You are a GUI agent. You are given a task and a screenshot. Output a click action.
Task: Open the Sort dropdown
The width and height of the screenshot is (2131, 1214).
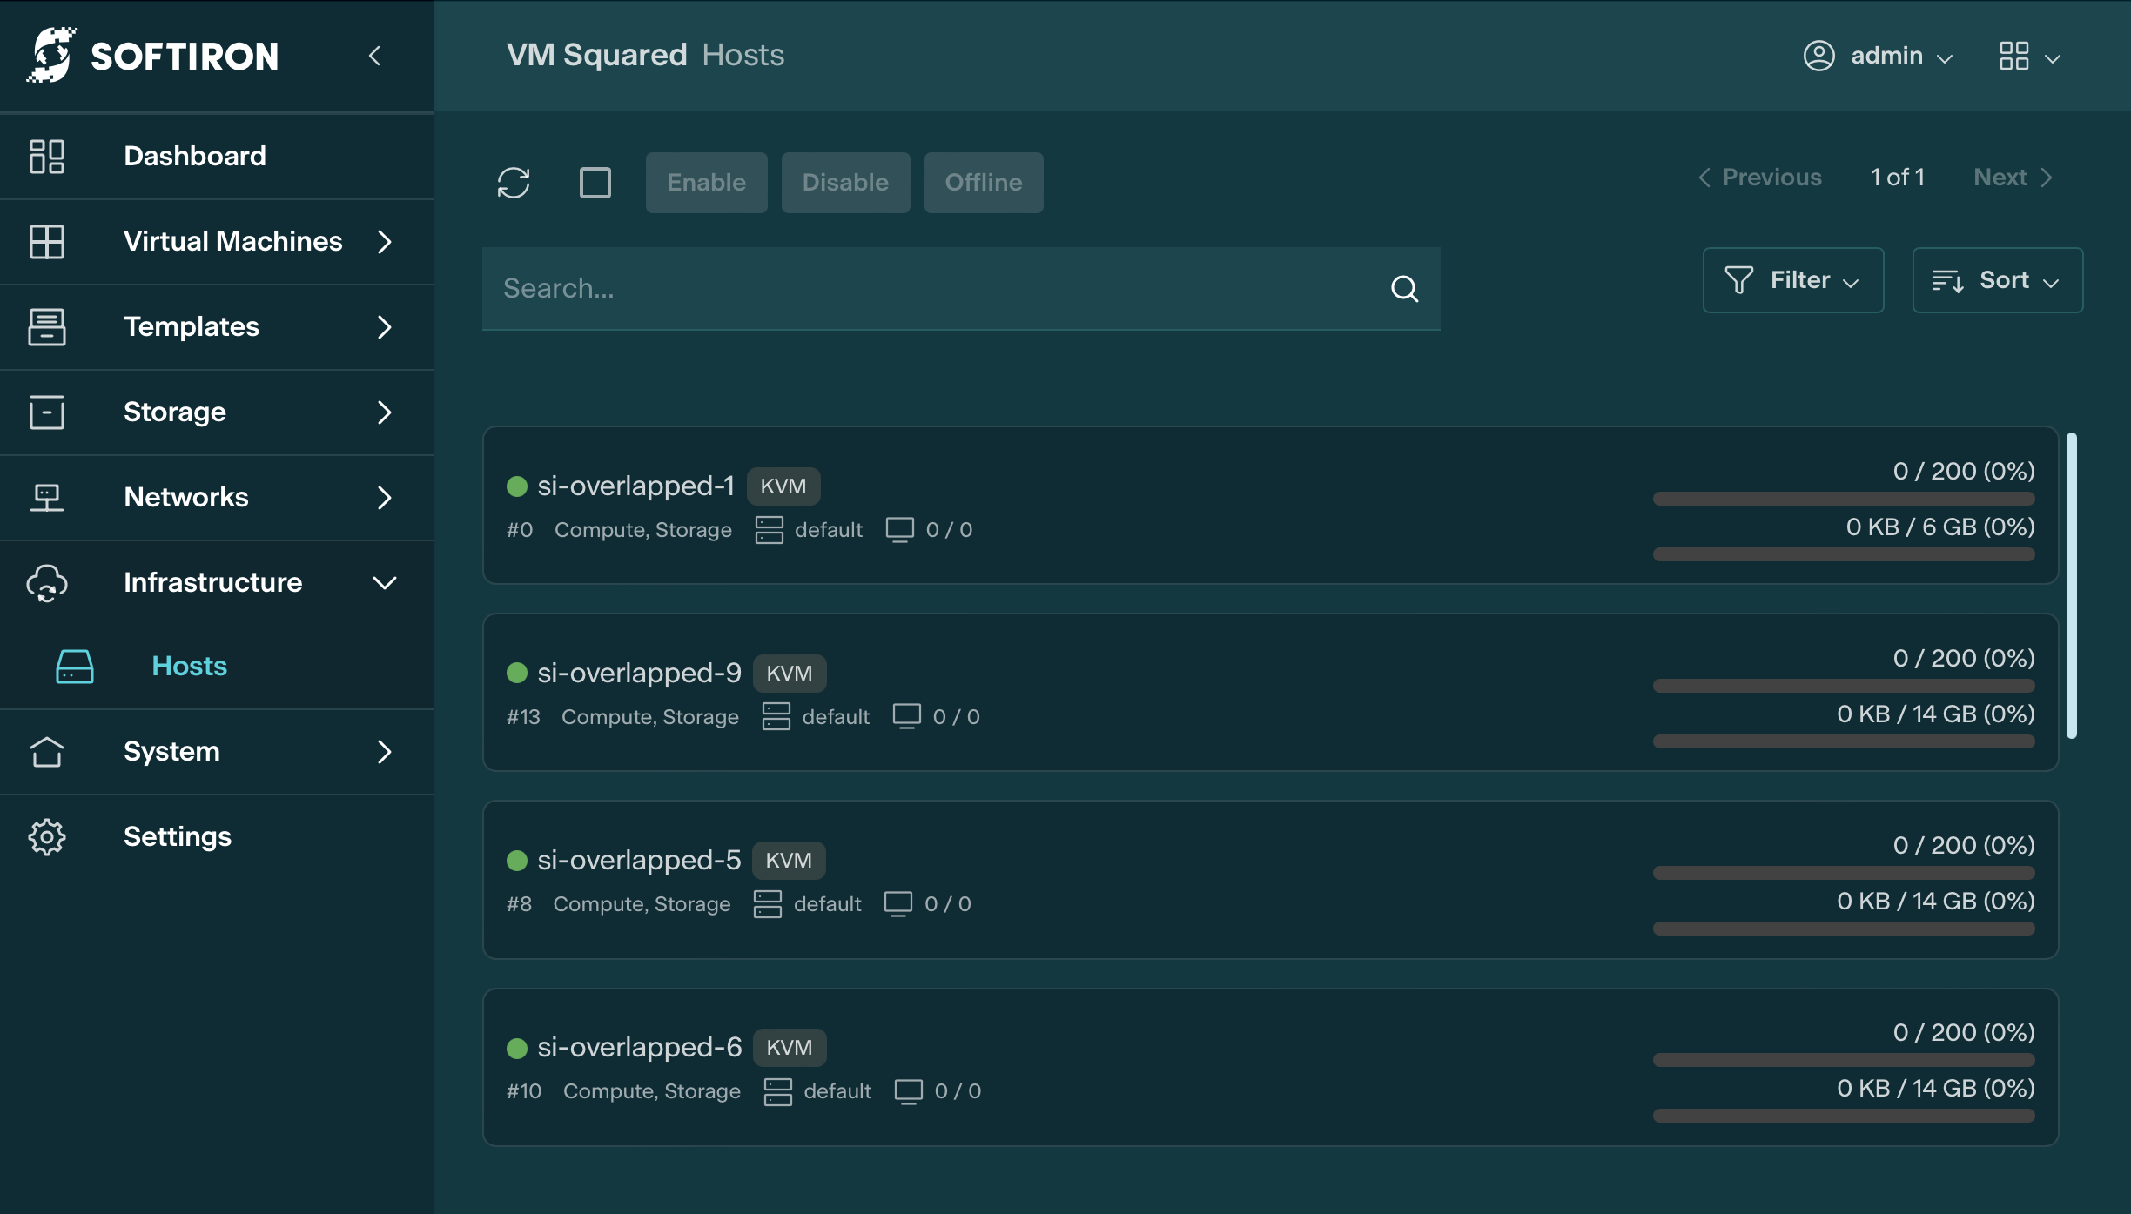pos(1997,280)
